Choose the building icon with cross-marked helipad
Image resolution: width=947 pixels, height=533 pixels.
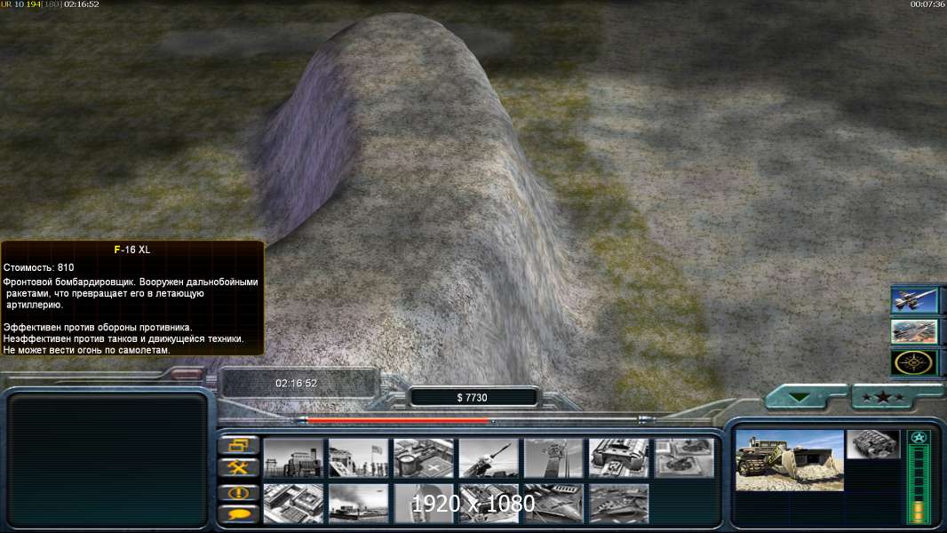tap(424, 457)
